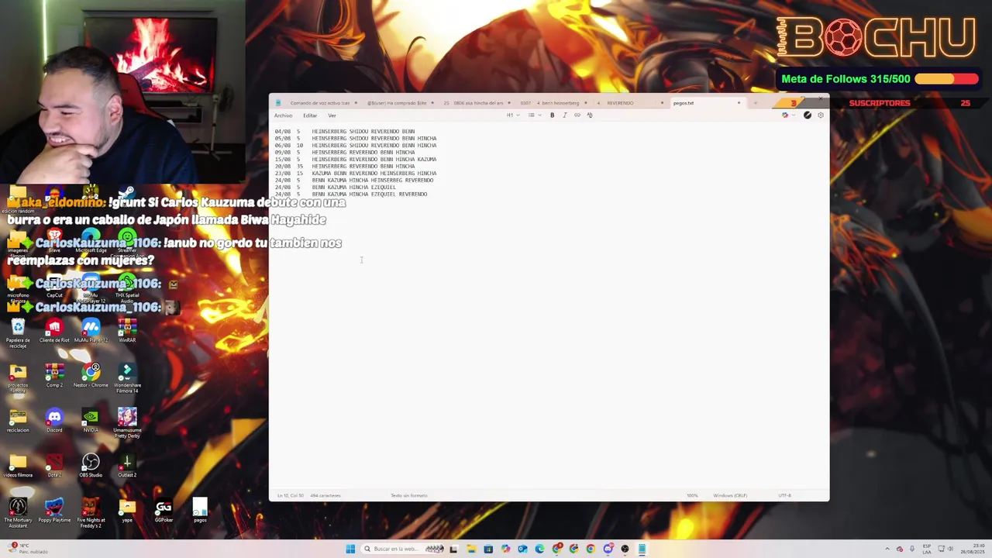Click Meta de Follows progress bar
This screenshot has width=992, height=558.
click(946, 79)
